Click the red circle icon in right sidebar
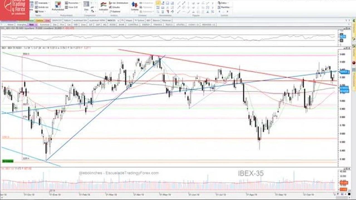 click(353, 62)
